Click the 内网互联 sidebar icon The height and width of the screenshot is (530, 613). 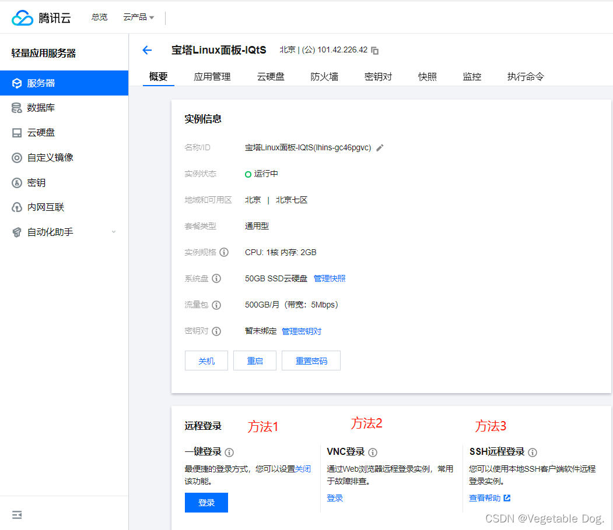pyautogui.click(x=17, y=207)
